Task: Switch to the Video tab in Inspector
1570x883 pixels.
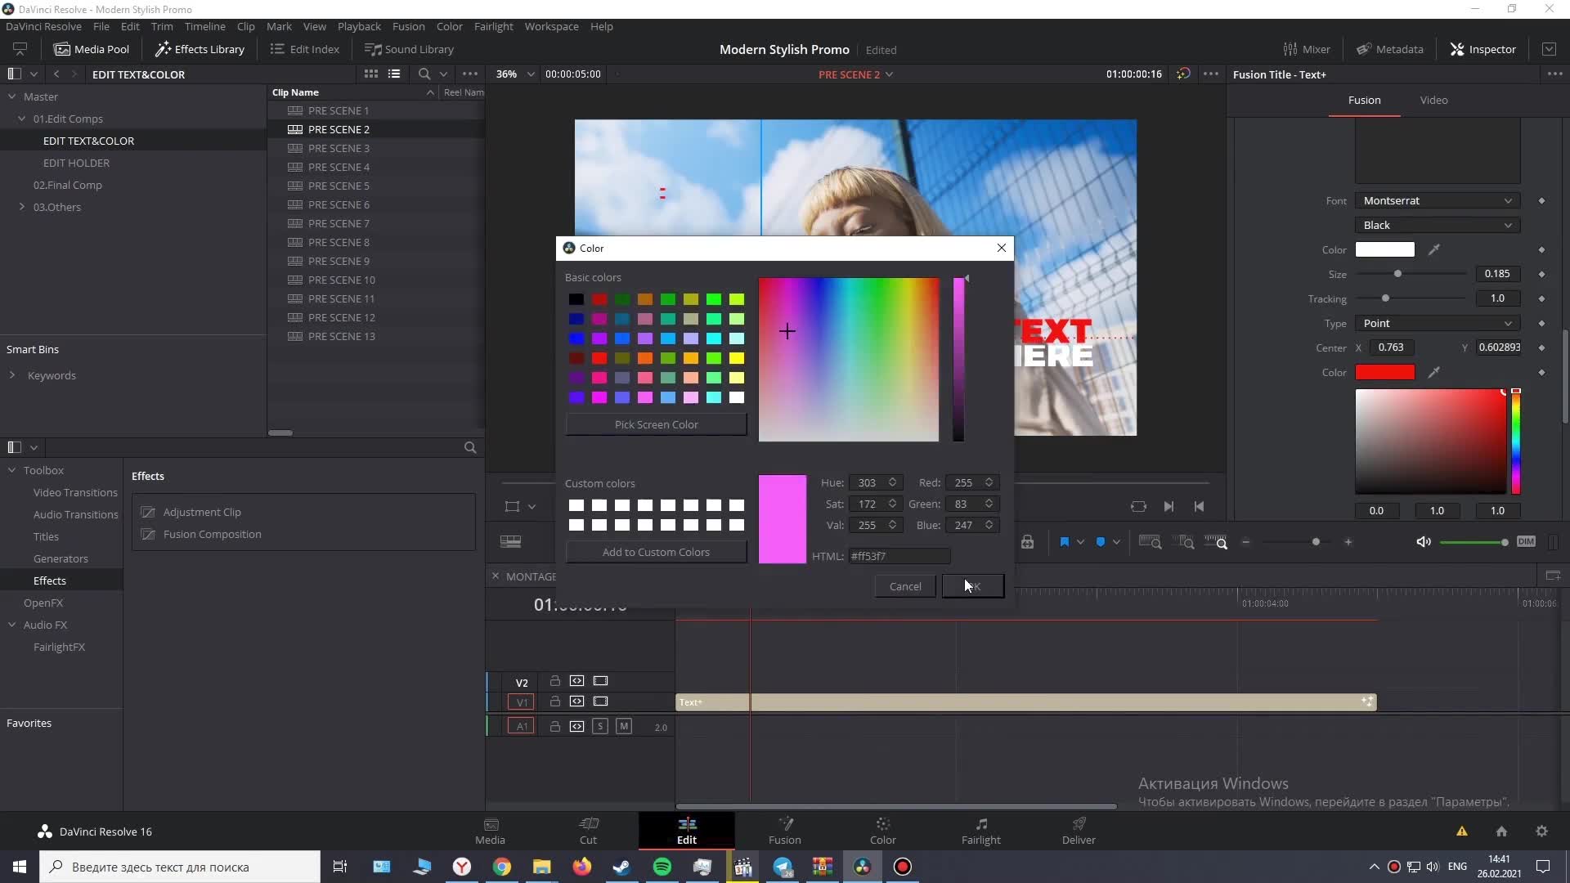Action: point(1434,99)
